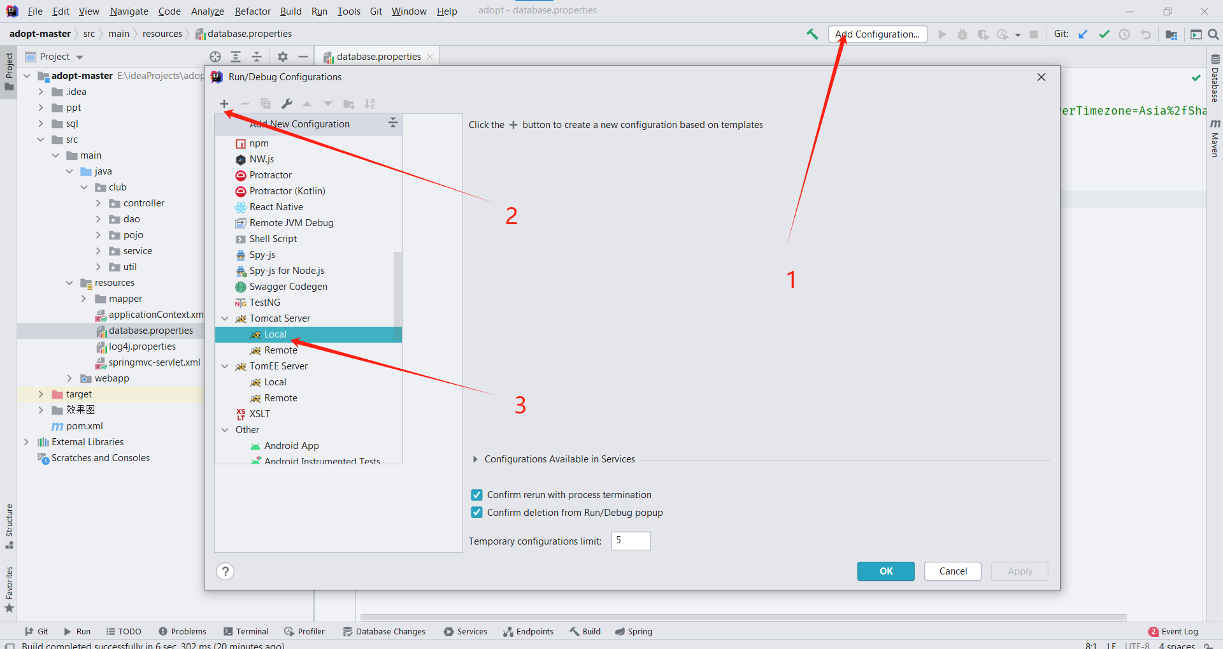
Task: Select Remote JVM Debug template
Action: 308,223
